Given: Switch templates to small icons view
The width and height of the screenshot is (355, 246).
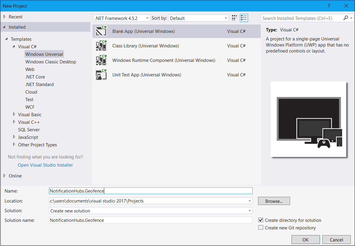Looking at the screenshot, I should (x=234, y=18).
